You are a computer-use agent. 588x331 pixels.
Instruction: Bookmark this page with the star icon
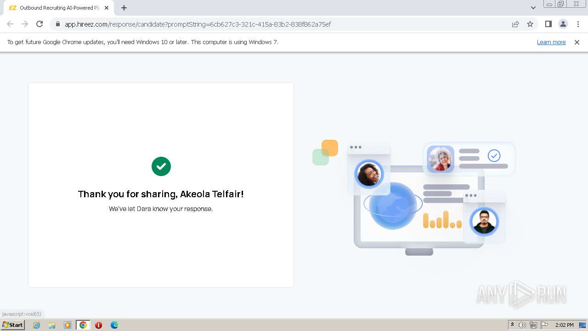click(x=530, y=24)
